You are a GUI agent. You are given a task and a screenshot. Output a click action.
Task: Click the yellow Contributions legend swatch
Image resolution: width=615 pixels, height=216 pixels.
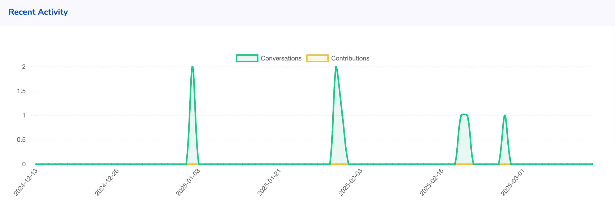click(317, 58)
